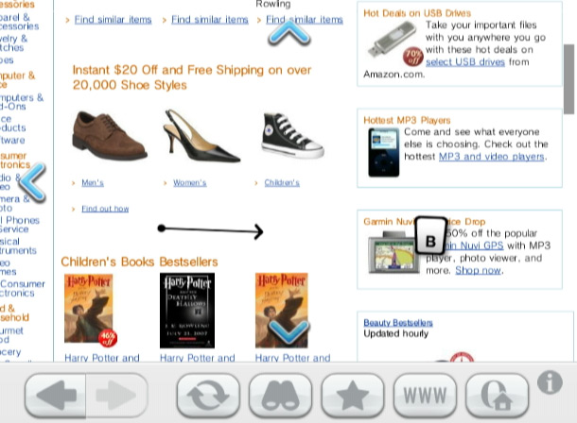Click the blue up chevron scroll arrow

[289, 33]
